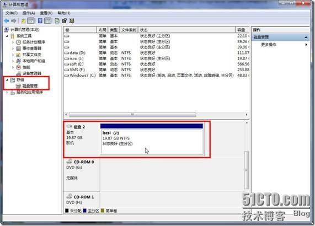Open the 帮助(H) menu
Image resolution: width=315 pixels, height=226 pixels.
(x=64, y=13)
